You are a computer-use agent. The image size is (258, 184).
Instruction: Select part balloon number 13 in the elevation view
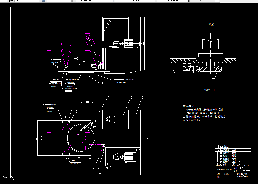click(x=76, y=57)
